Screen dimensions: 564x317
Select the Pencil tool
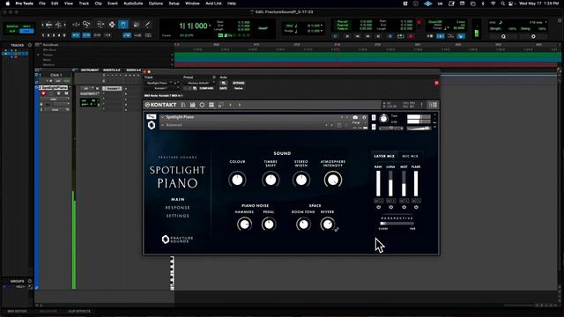tap(148, 25)
